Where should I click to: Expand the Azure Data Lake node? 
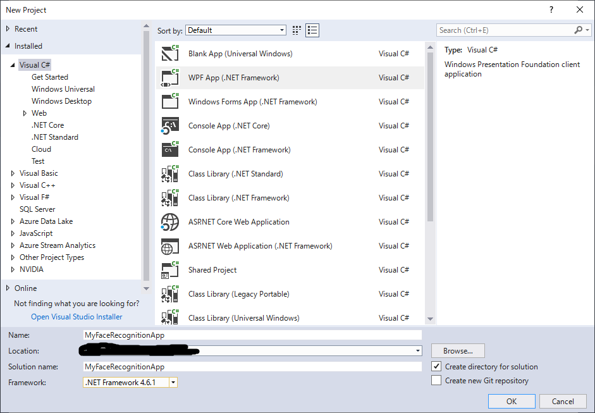[x=13, y=221]
